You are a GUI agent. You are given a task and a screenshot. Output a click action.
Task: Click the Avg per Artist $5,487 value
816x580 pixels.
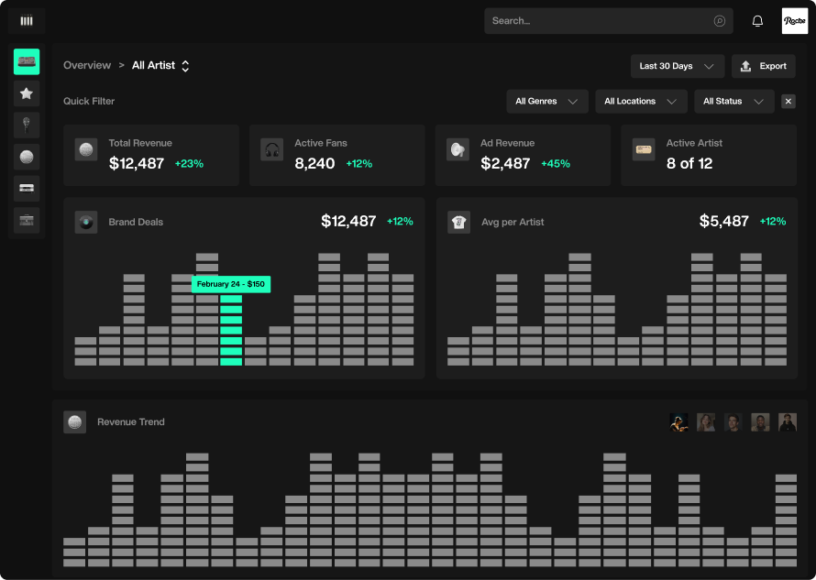724,221
